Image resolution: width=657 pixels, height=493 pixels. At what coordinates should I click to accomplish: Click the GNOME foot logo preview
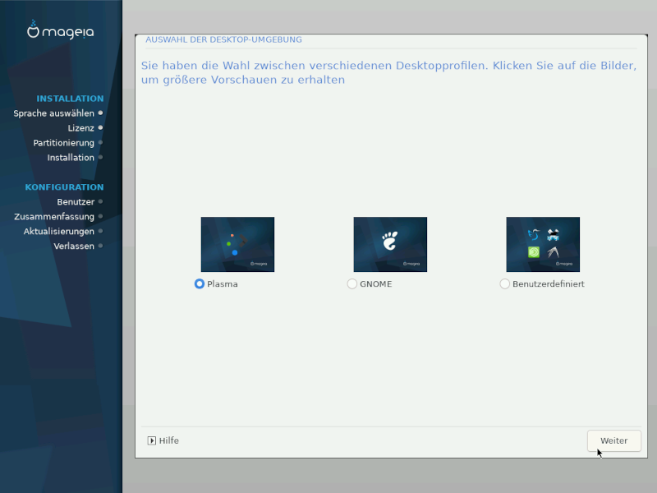click(x=390, y=241)
